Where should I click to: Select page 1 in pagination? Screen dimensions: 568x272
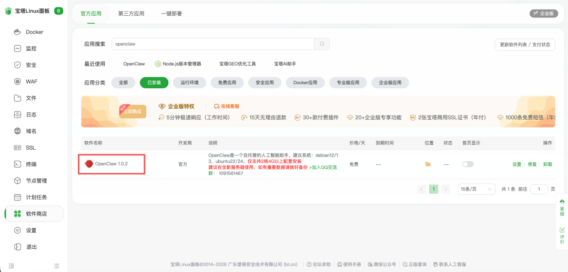(433, 189)
